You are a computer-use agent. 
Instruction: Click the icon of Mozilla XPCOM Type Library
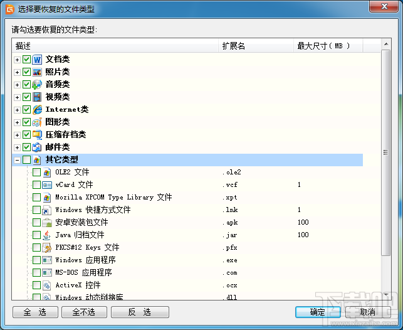(x=46, y=198)
